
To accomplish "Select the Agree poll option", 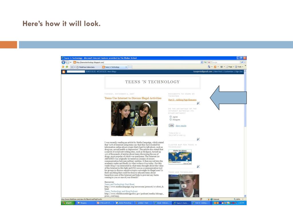I will (171, 117).
